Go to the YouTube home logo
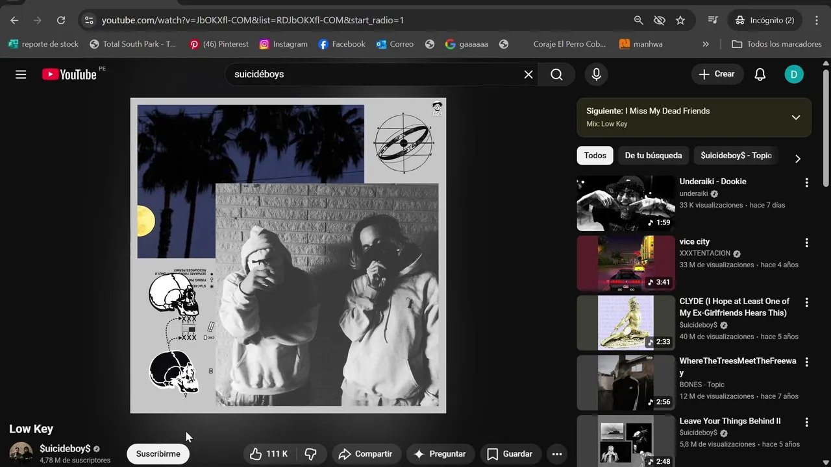 (69, 75)
